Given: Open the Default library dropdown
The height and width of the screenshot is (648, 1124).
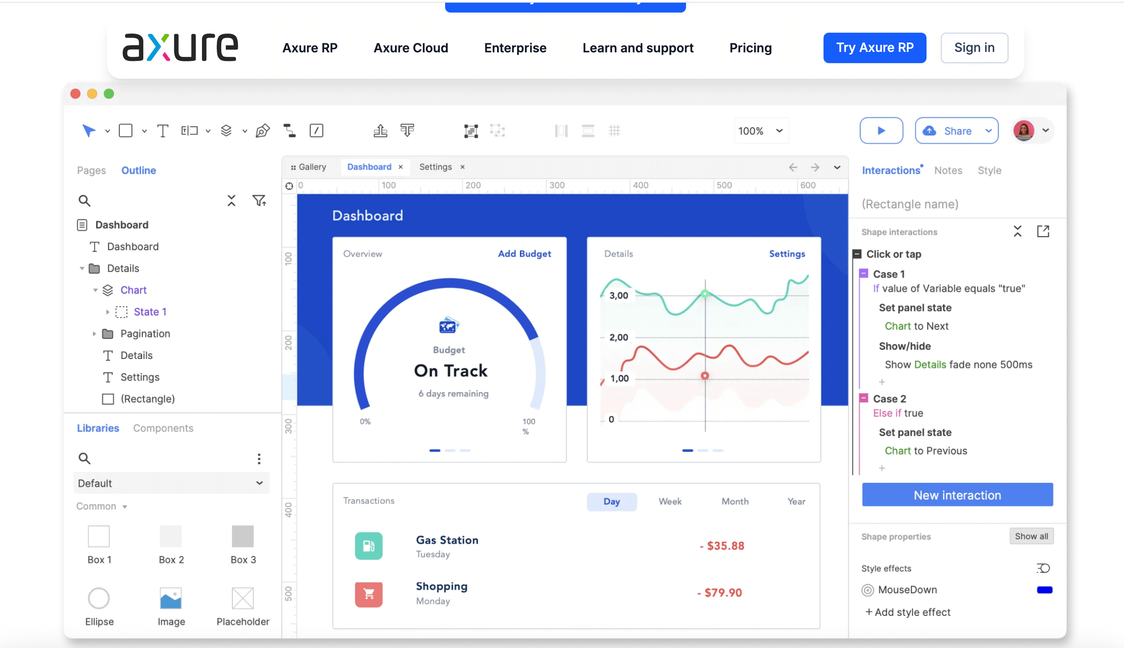Looking at the screenshot, I should (x=171, y=483).
